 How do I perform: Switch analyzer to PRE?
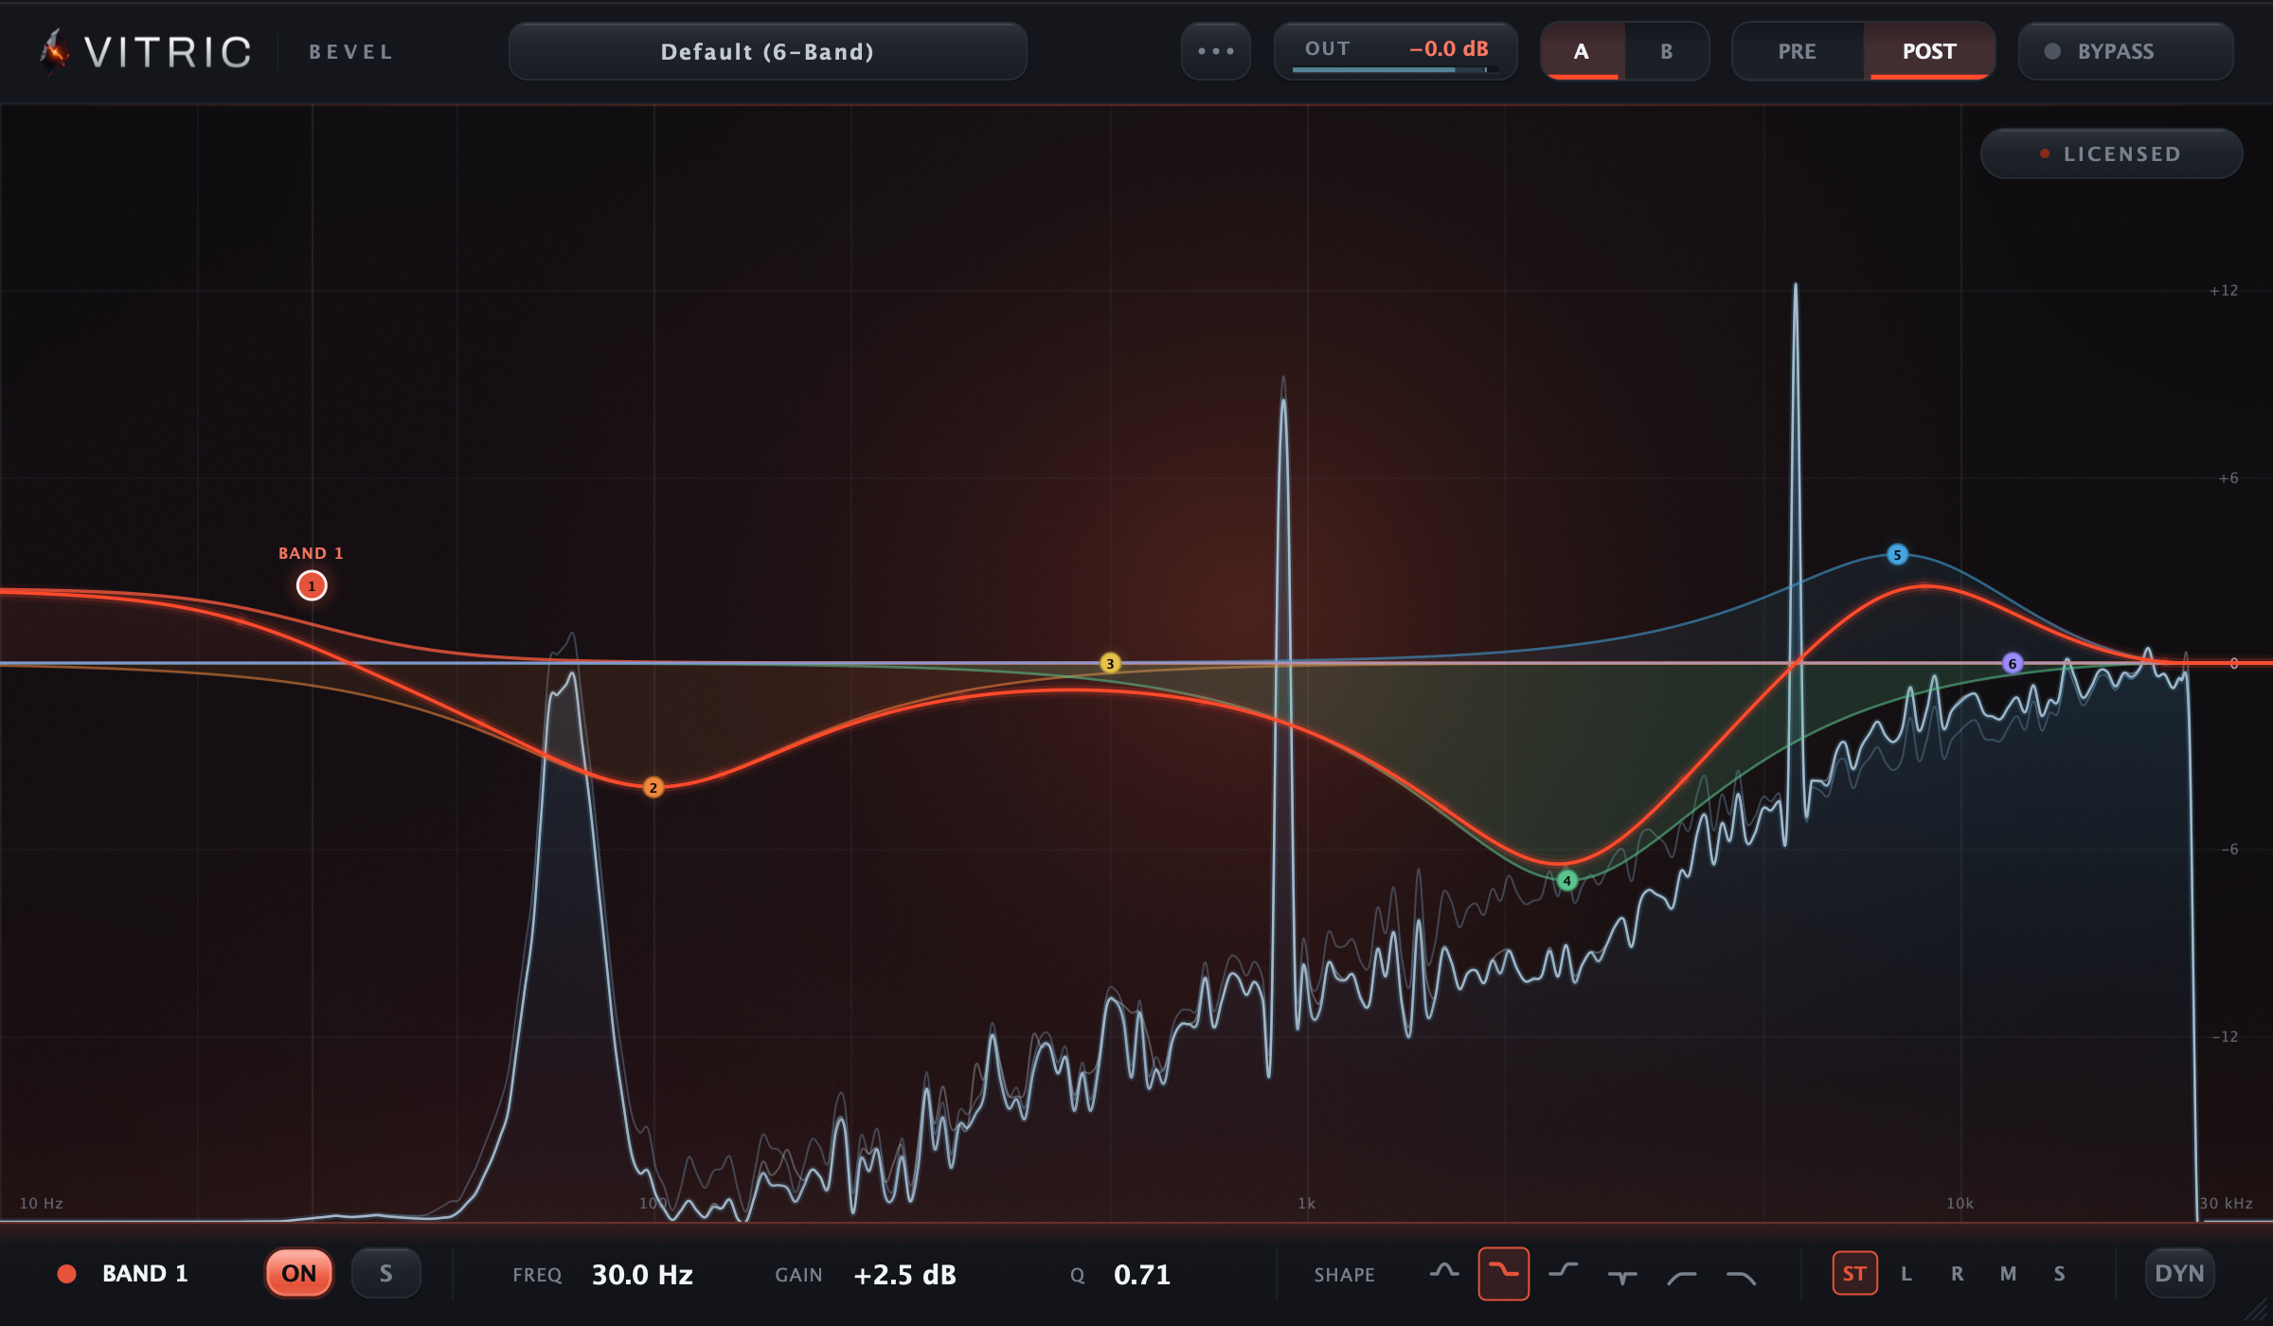click(x=1798, y=51)
